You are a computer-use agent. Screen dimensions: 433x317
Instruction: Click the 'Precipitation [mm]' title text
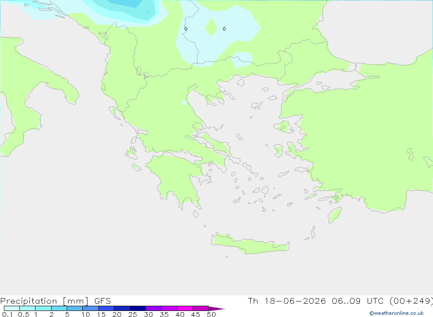44,301
